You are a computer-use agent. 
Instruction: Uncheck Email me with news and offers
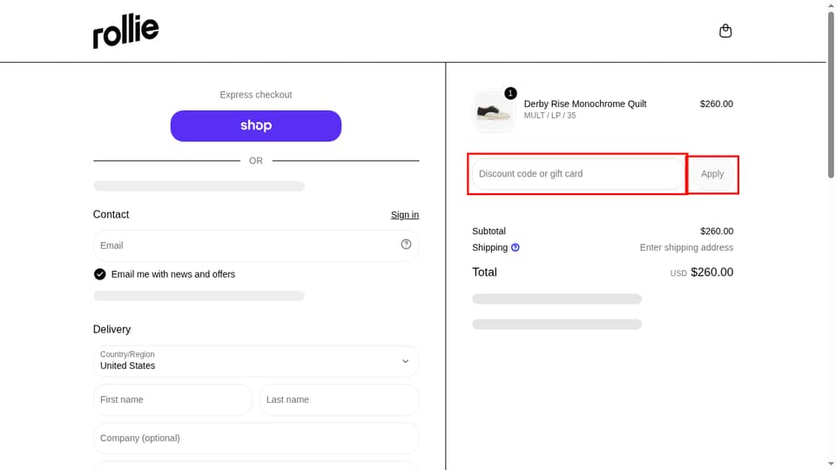[99, 274]
